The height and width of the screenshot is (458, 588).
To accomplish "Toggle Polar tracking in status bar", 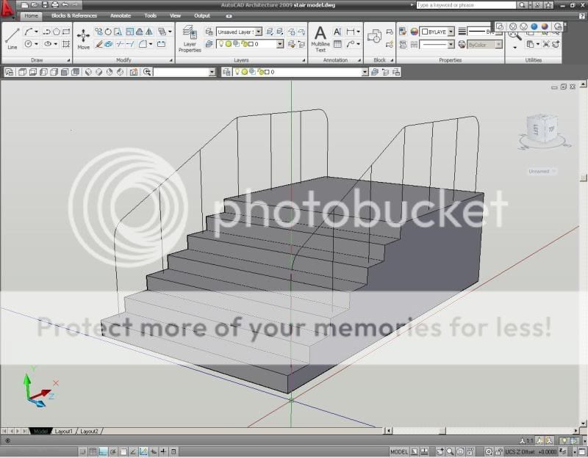I will click(113, 451).
